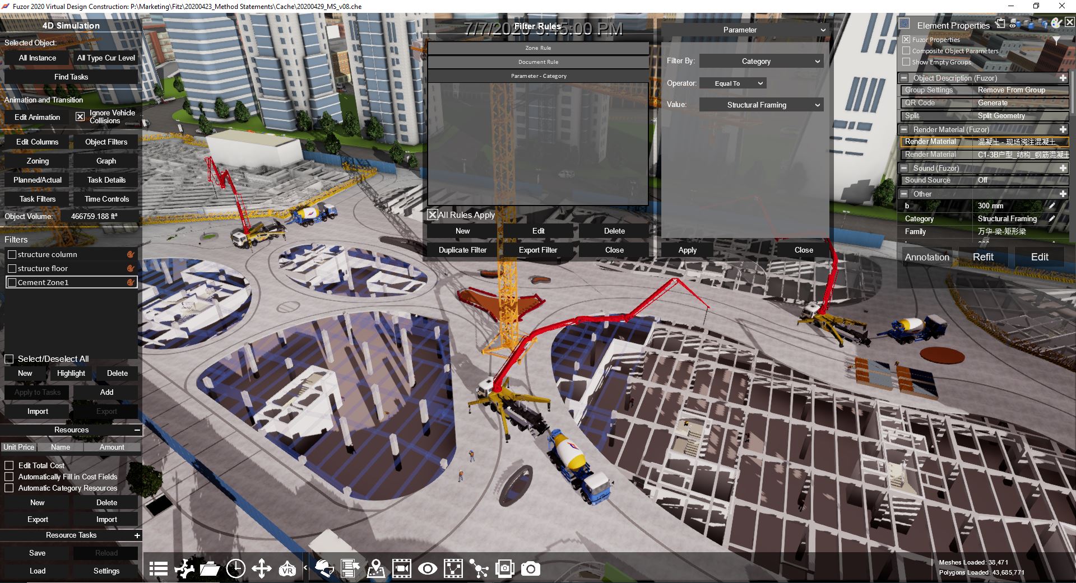Click the eye visibility icon in bottom toolbar
Image resolution: width=1076 pixels, height=583 pixels.
[x=428, y=569]
